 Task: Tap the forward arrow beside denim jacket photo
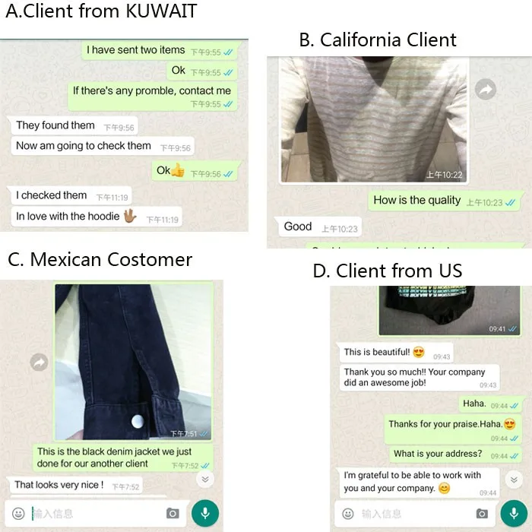pyautogui.click(x=39, y=362)
